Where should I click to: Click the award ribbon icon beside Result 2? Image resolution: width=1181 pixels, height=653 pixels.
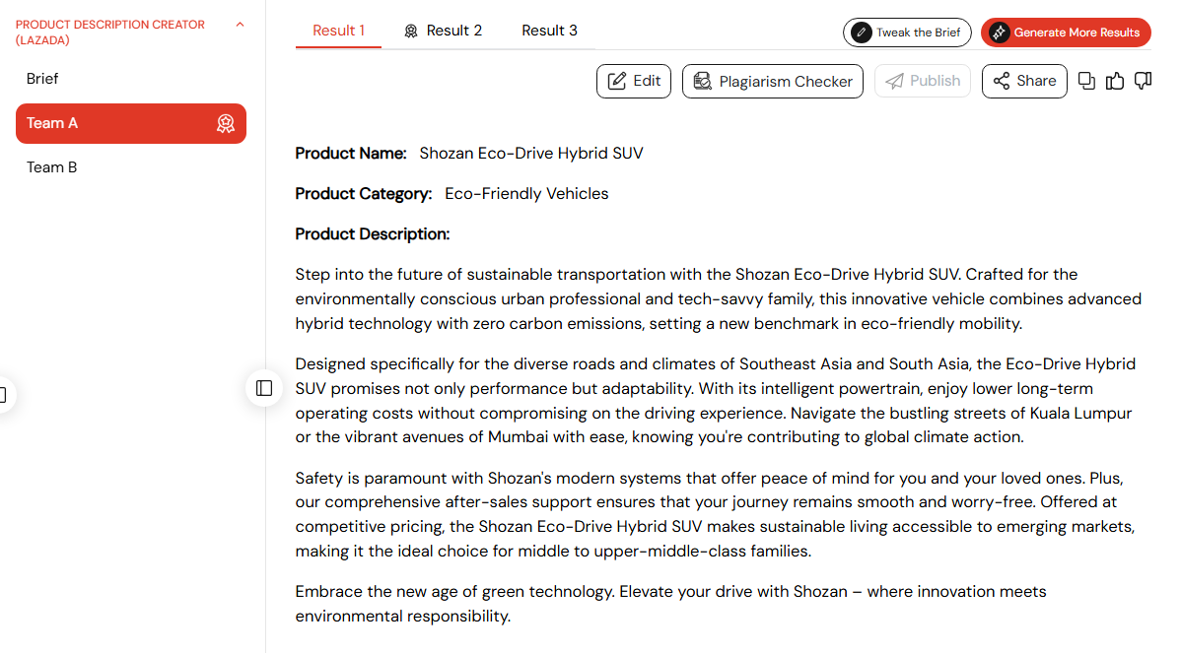point(411,31)
